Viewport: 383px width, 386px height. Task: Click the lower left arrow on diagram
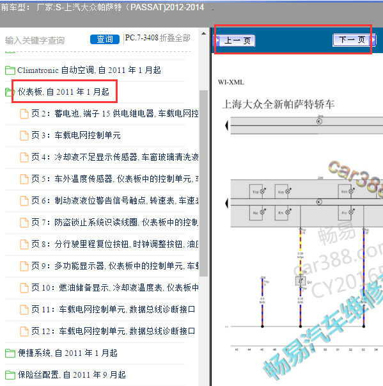226,204
